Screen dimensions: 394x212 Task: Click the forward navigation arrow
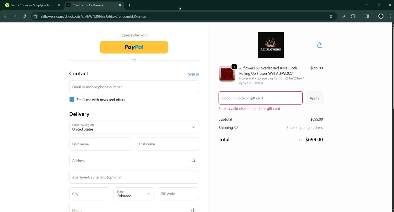[x=15, y=16]
